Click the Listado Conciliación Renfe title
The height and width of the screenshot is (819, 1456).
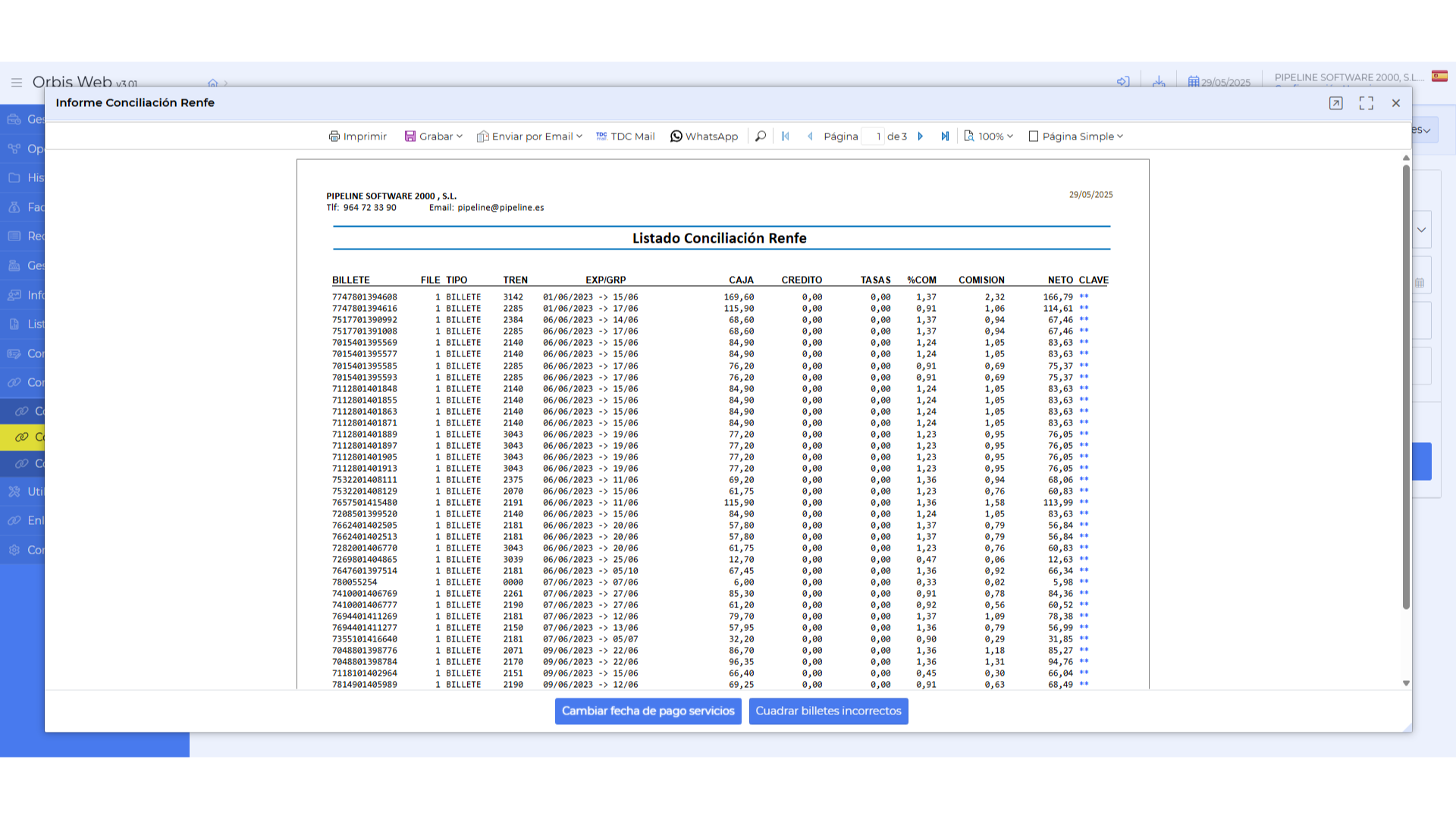click(x=719, y=238)
